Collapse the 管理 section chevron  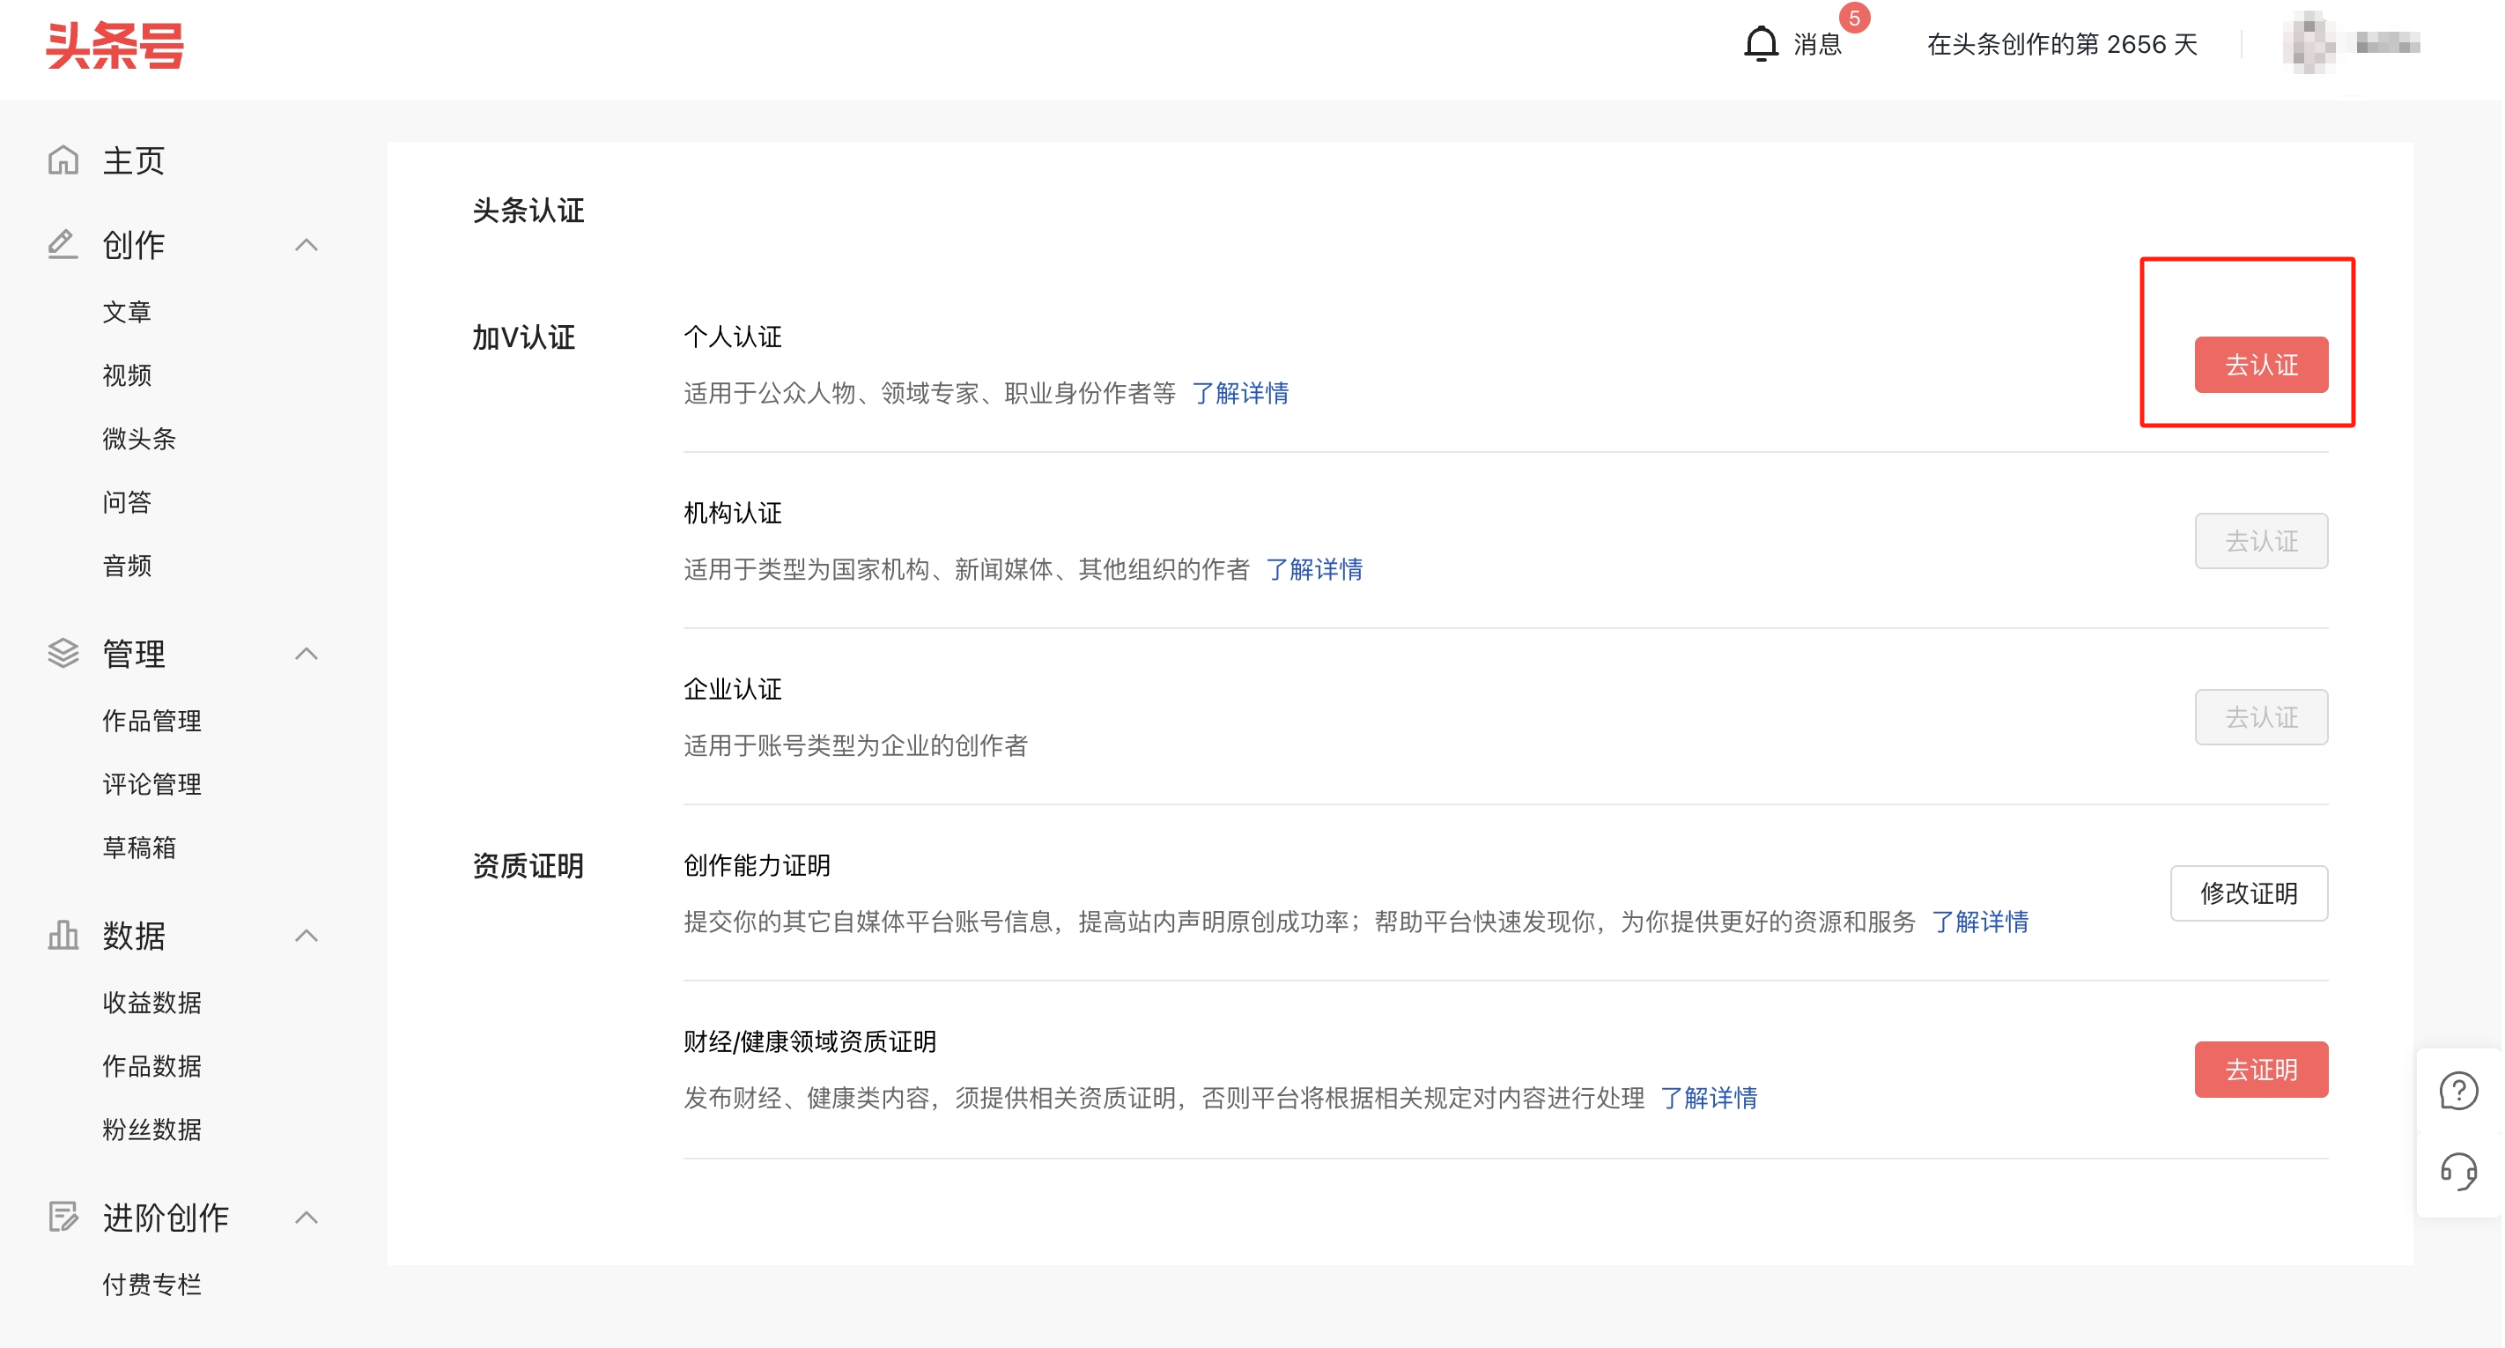point(307,654)
